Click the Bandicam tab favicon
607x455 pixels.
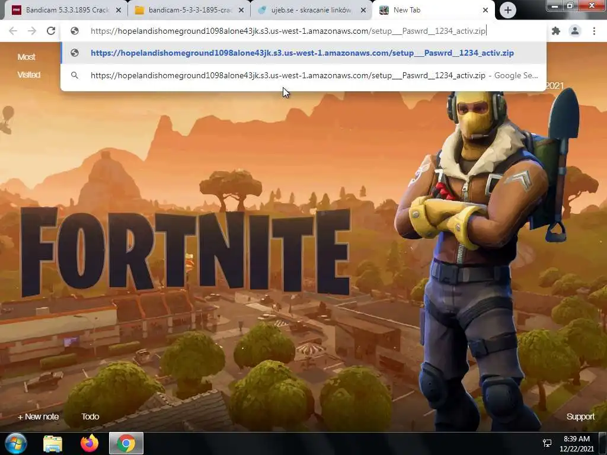tap(16, 10)
